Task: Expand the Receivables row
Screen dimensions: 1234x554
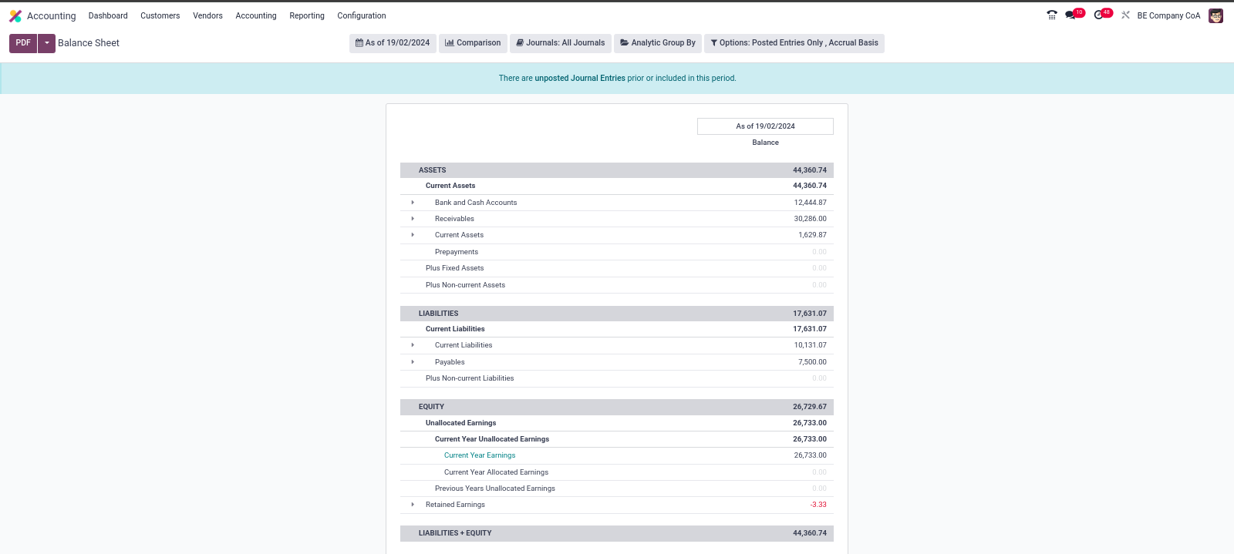Action: tap(413, 219)
